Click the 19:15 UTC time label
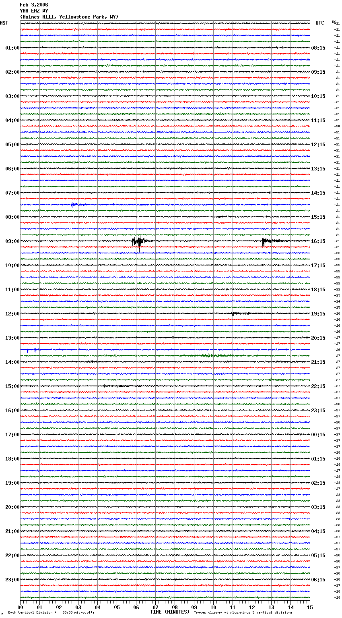Screen dimensions: 342x618 click(x=318, y=314)
